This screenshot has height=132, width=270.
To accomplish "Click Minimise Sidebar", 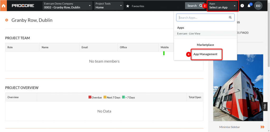I will point(230,127).
